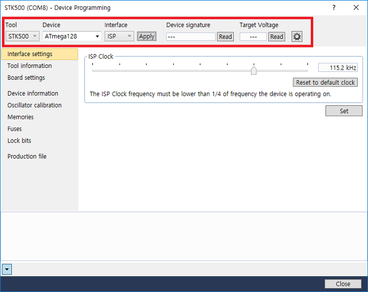Viewport: 368px width, 292px height.
Task: Click Read next to Target Voltage
Action: tap(277, 37)
